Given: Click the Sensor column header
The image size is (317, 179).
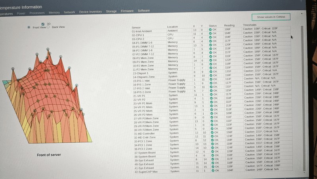Looking at the screenshot, I should pyautogui.click(x=136, y=27).
